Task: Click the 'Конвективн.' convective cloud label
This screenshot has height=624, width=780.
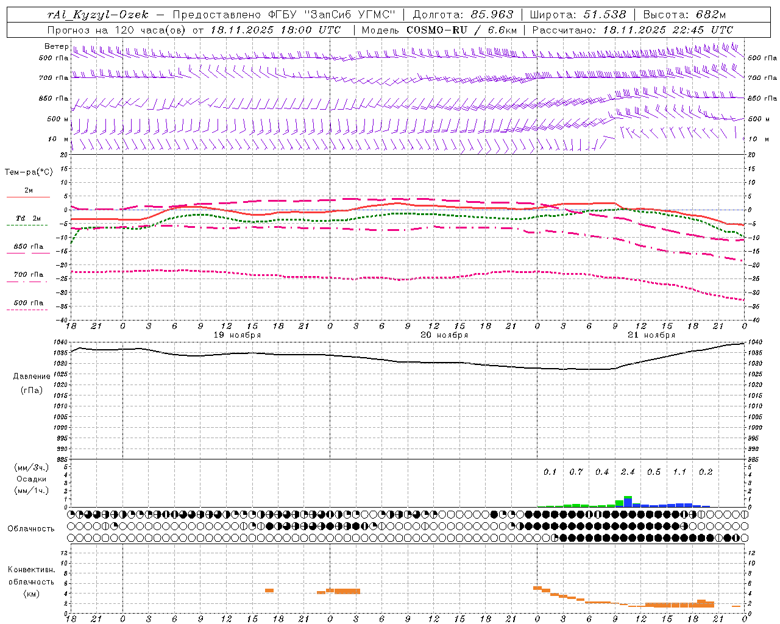Action: 31,570
